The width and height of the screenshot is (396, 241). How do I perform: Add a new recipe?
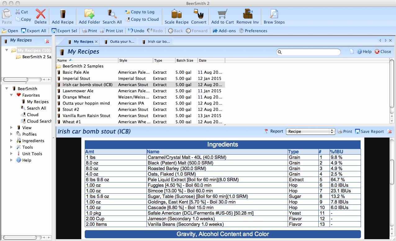pos(63,16)
